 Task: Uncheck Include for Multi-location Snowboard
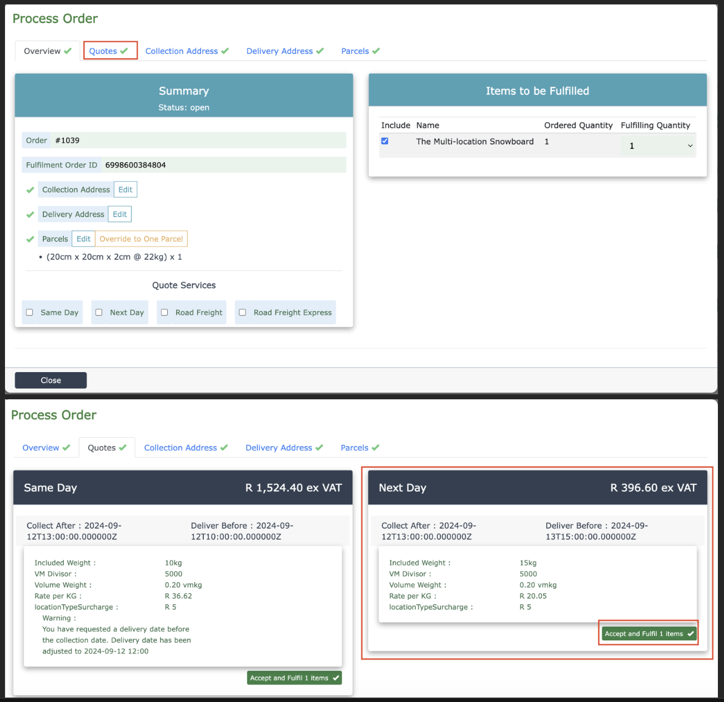coord(385,141)
